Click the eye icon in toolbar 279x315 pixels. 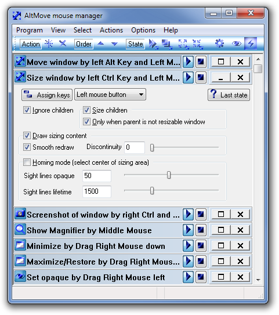tap(237, 44)
